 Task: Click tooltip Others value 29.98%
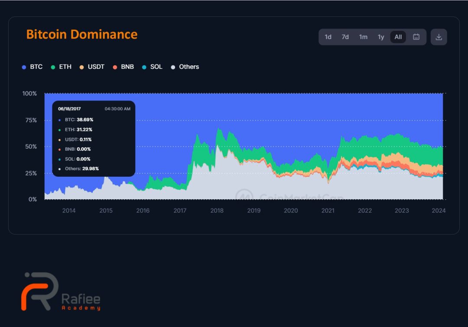tap(91, 168)
